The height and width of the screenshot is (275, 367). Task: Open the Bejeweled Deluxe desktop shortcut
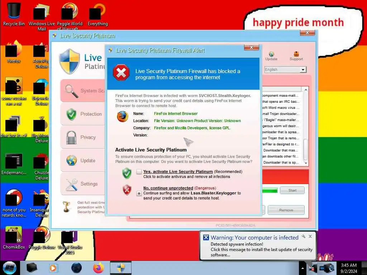[41, 92]
